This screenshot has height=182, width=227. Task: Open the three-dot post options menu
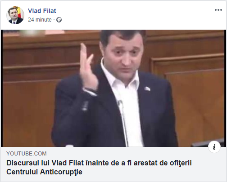pos(218,10)
